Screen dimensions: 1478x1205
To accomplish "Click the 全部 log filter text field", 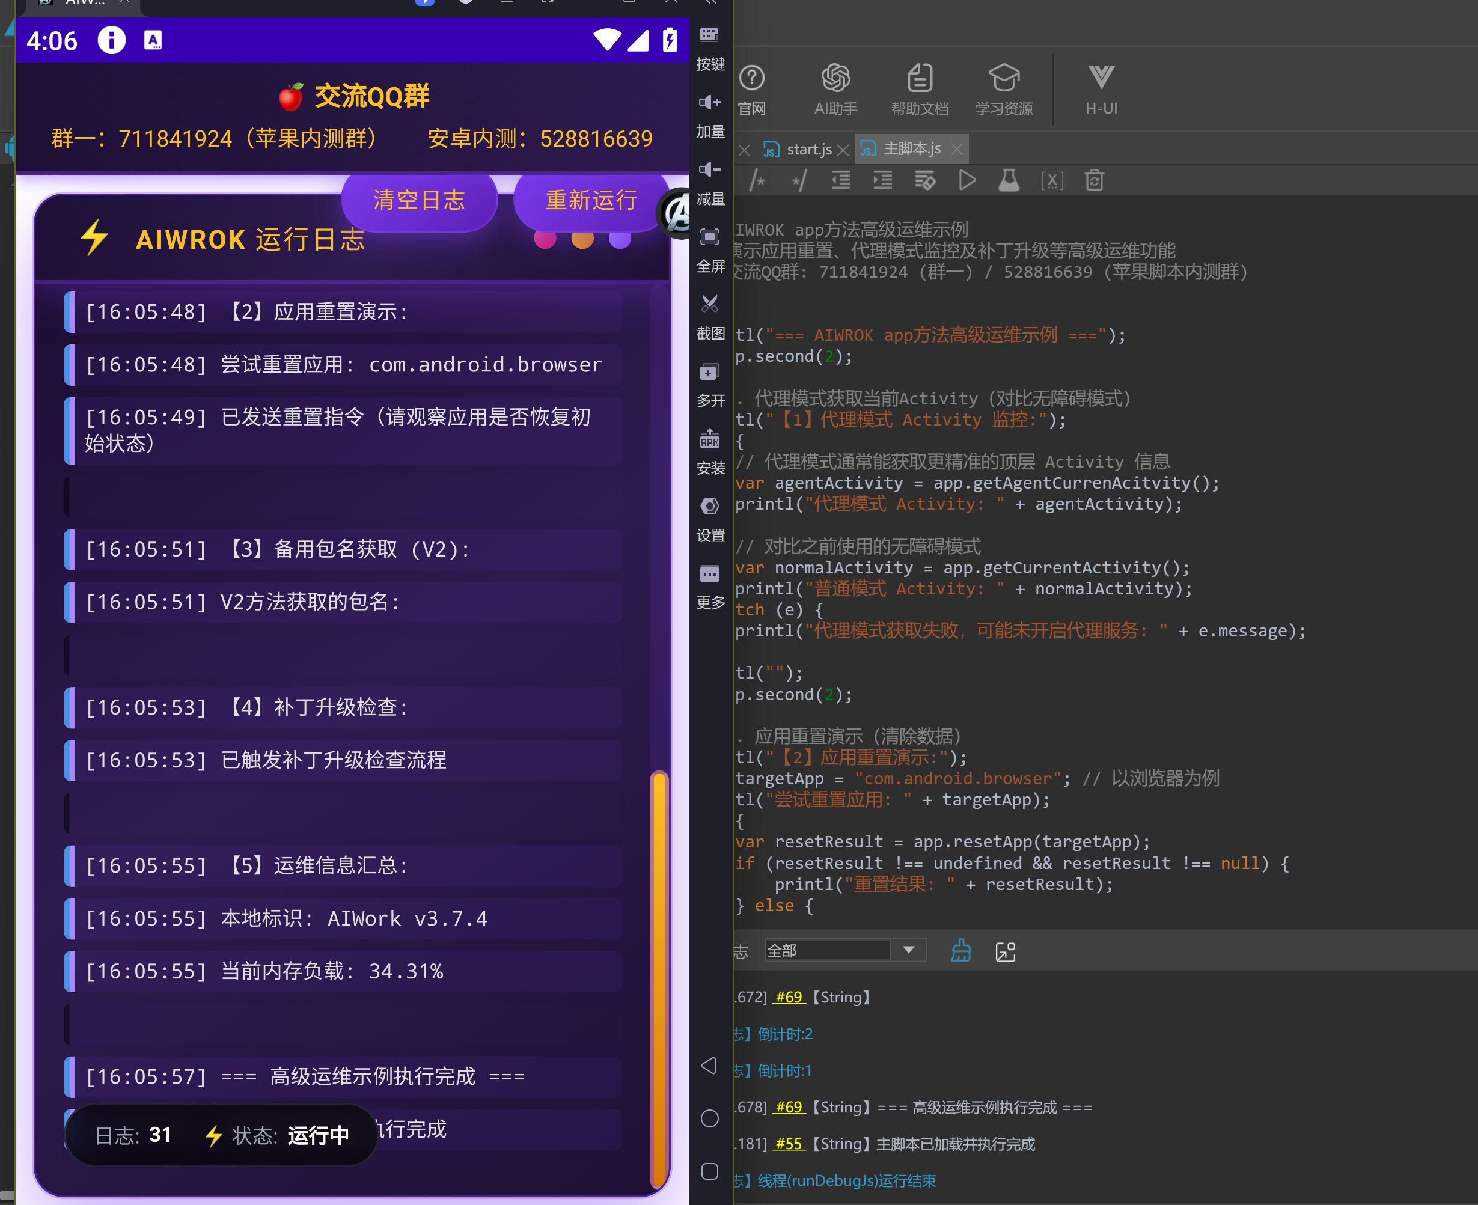I will [828, 950].
